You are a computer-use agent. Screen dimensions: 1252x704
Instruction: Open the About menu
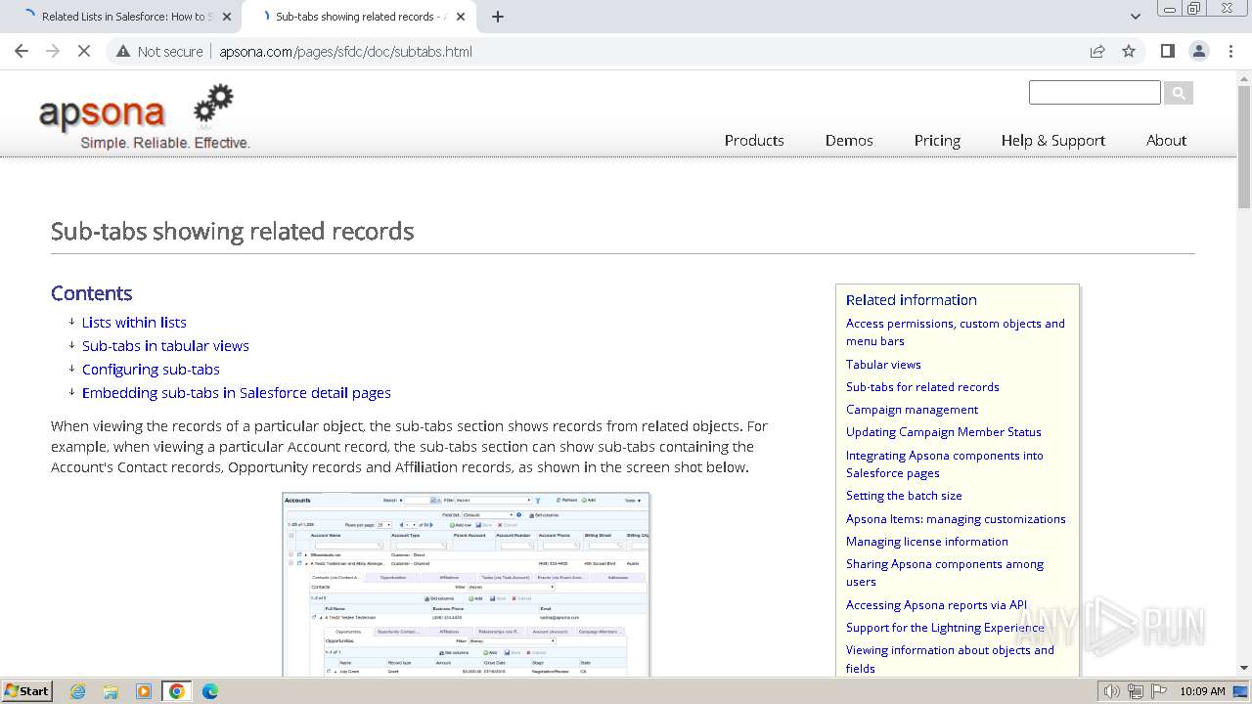(x=1166, y=140)
